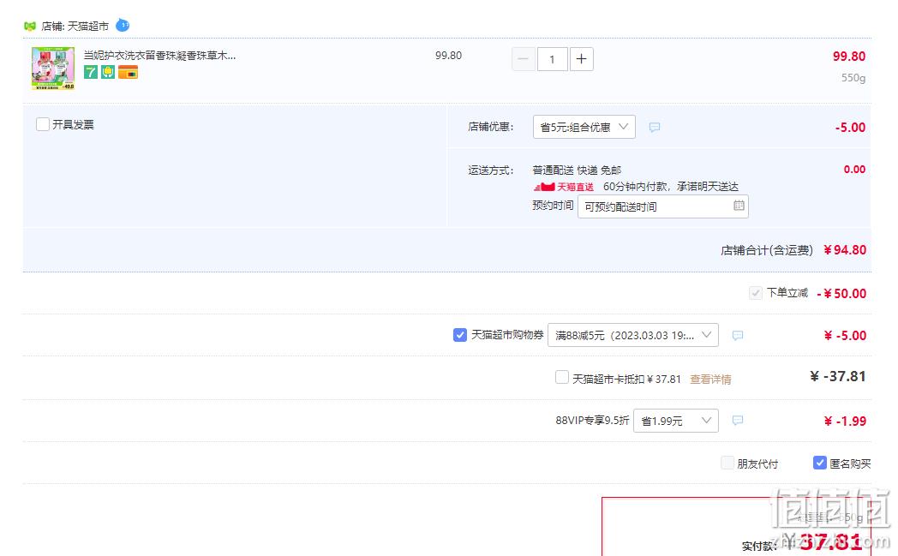Click the blue Wangwang chat icon
The width and height of the screenshot is (898, 556).
point(123,25)
